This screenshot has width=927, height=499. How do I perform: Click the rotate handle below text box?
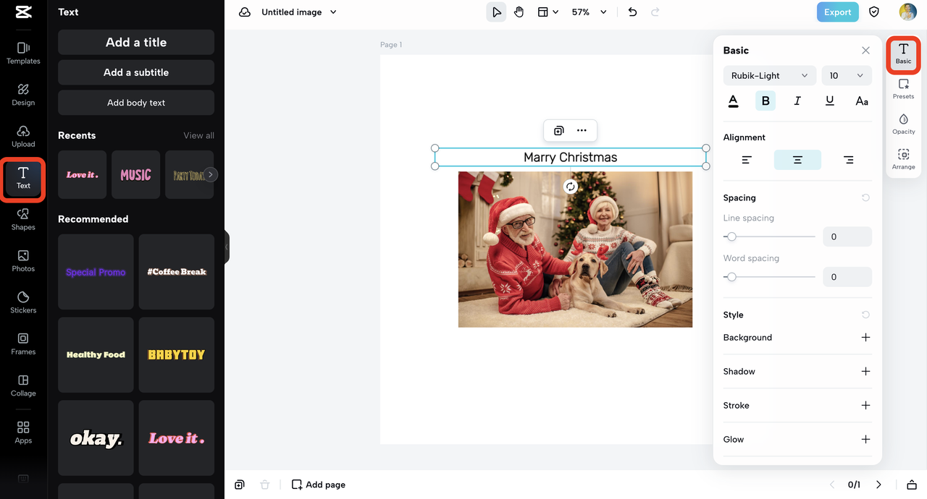click(x=571, y=187)
